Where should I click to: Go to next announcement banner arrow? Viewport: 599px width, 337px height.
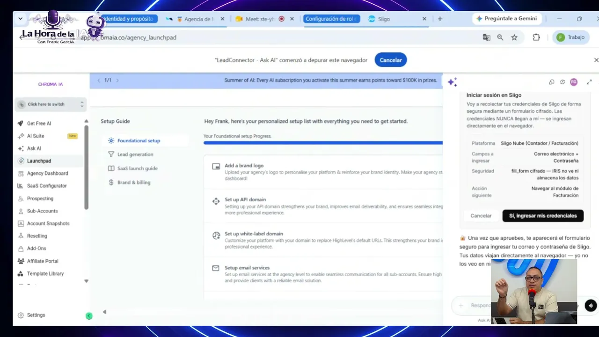pos(117,81)
